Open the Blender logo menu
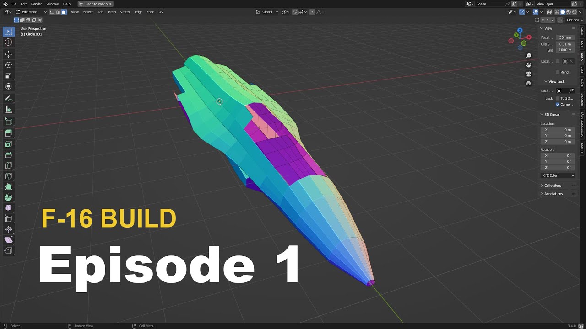Viewport: 586px width, 329px height. [x=5, y=4]
